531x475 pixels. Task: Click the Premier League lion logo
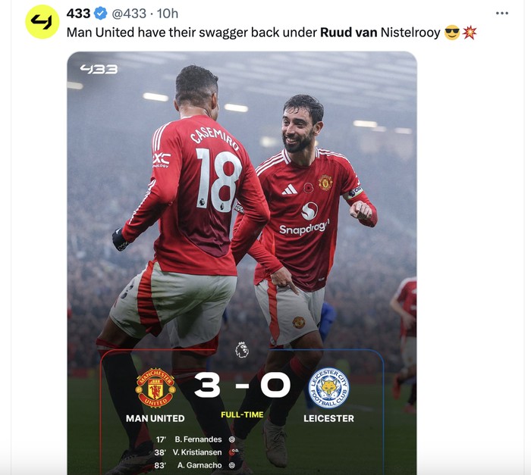point(242,350)
